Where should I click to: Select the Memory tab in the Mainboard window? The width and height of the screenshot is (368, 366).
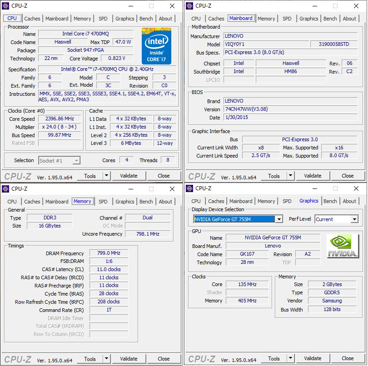coord(266,19)
